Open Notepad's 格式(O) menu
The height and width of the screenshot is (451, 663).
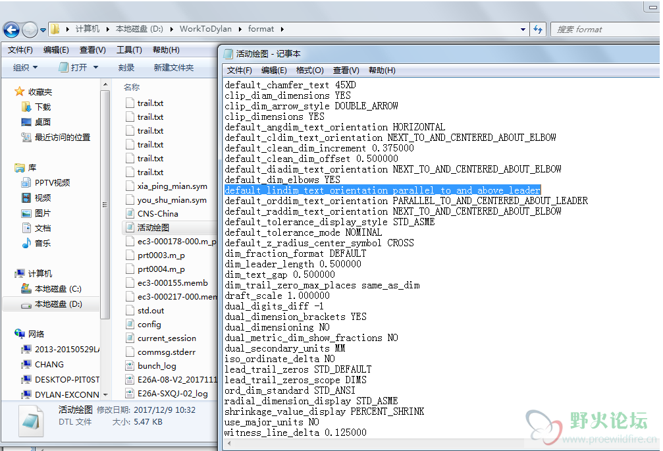coord(309,70)
